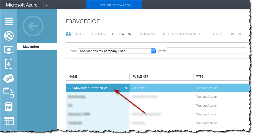Open Mobile Services phone icon in sidebar
This screenshot has width=254, height=135.
tap(9, 64)
